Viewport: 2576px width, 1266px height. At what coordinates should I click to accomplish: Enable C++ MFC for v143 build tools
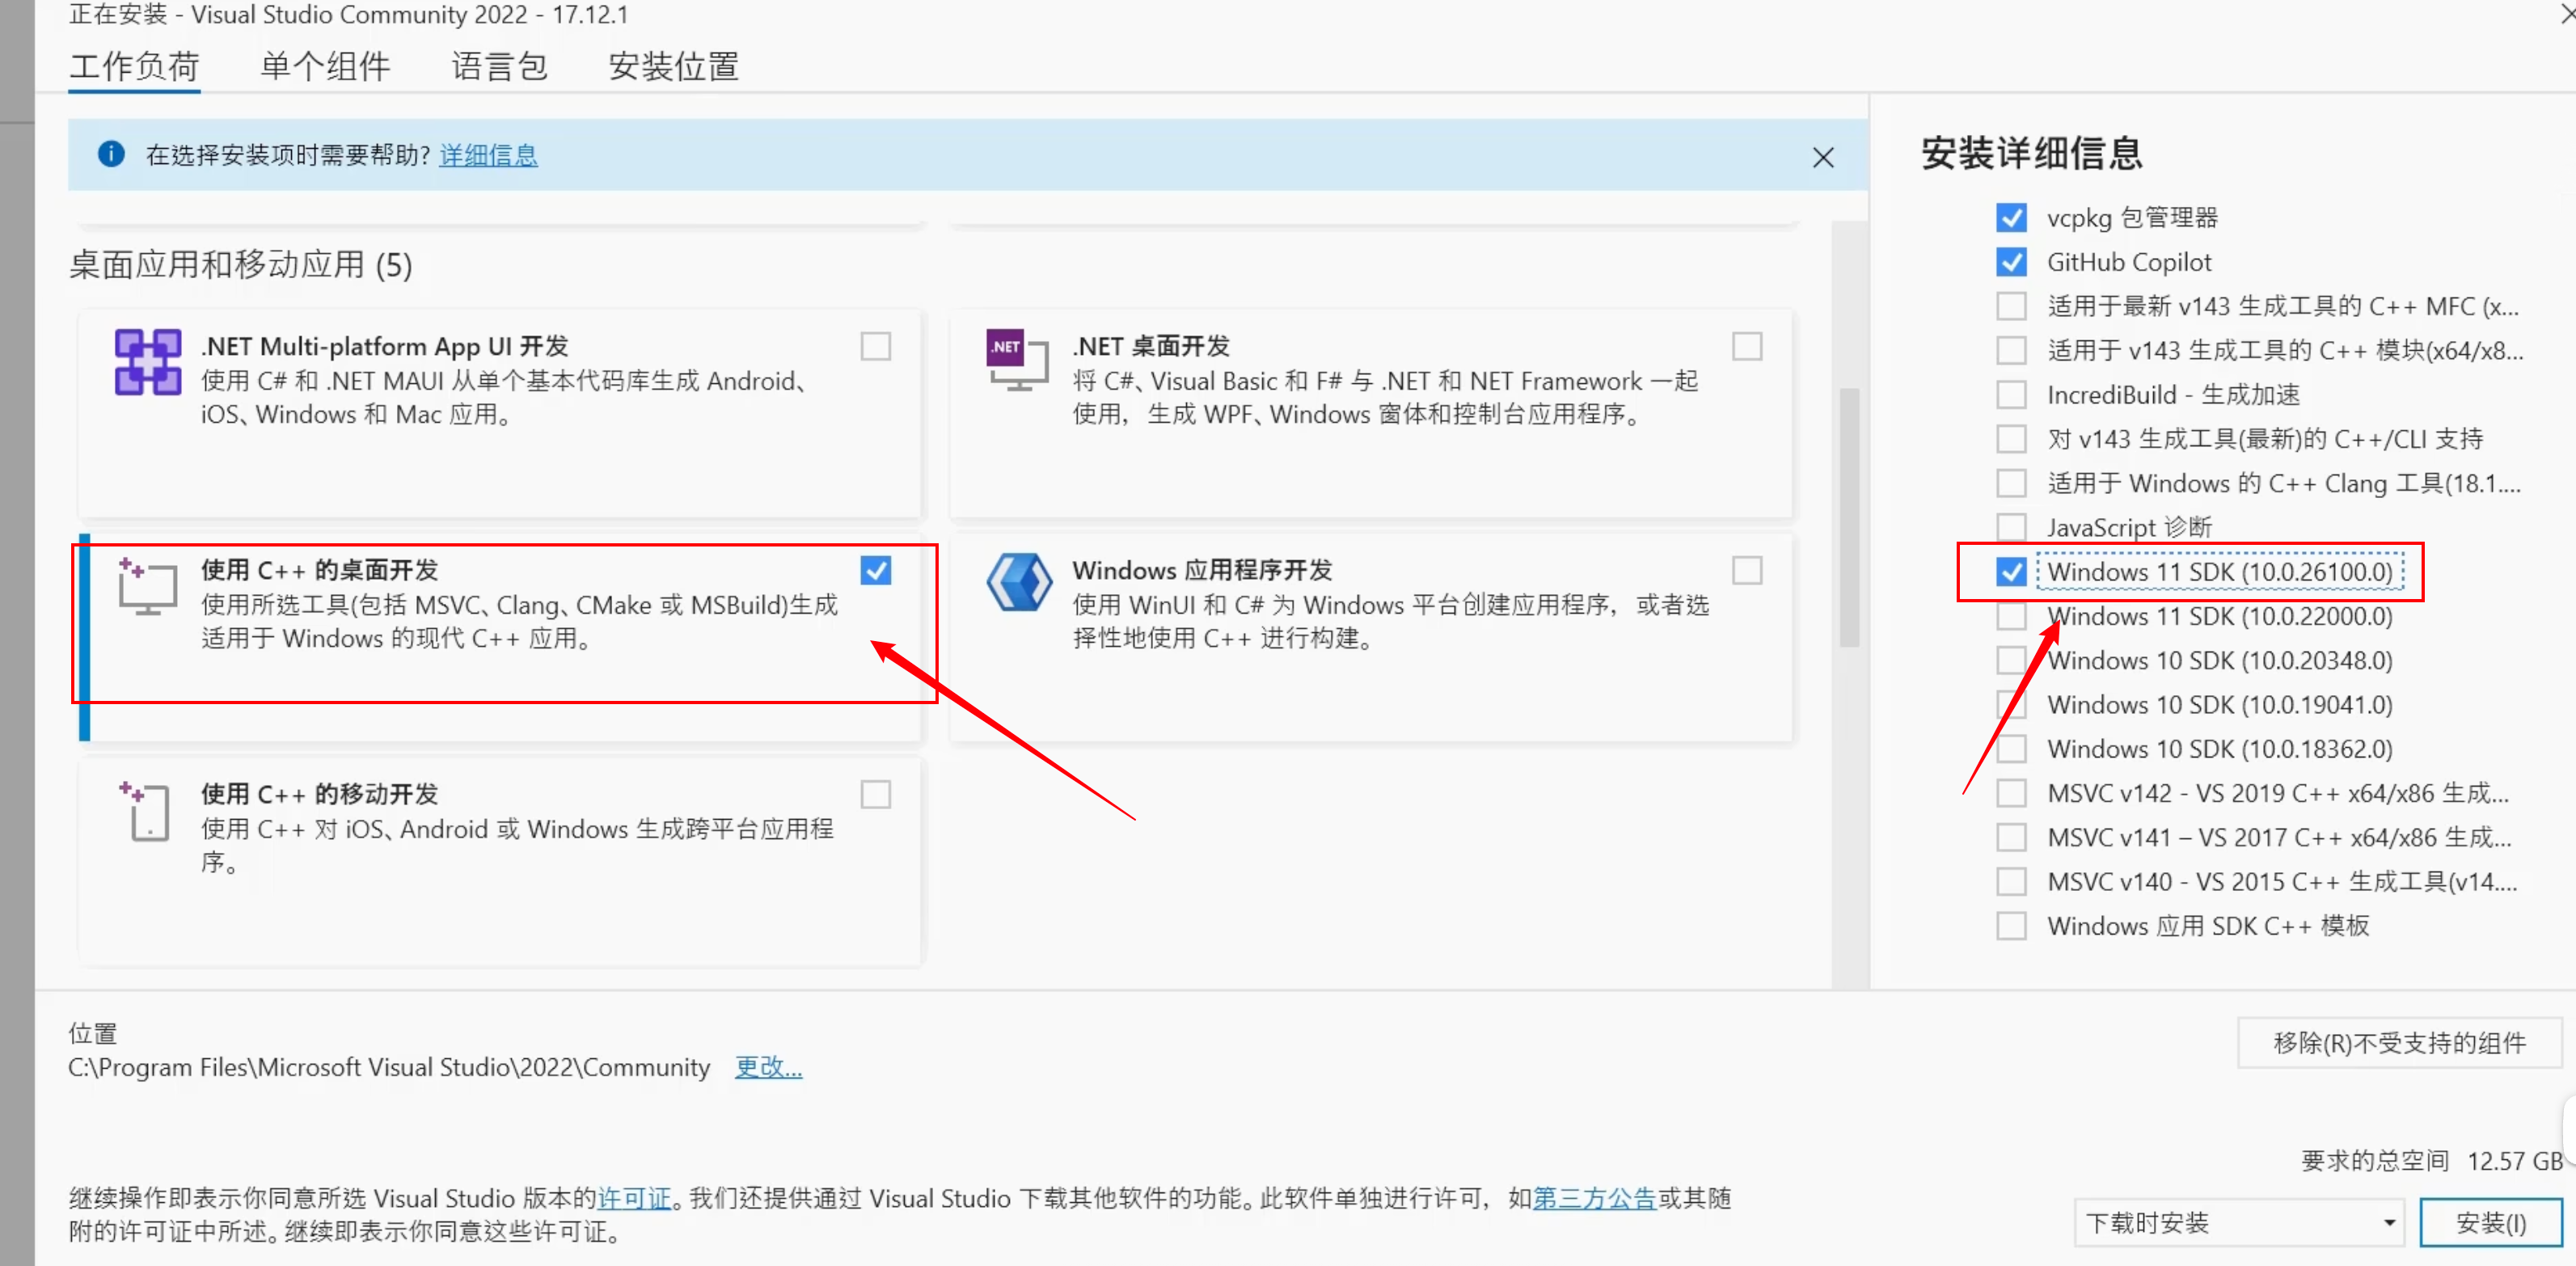tap(2011, 305)
